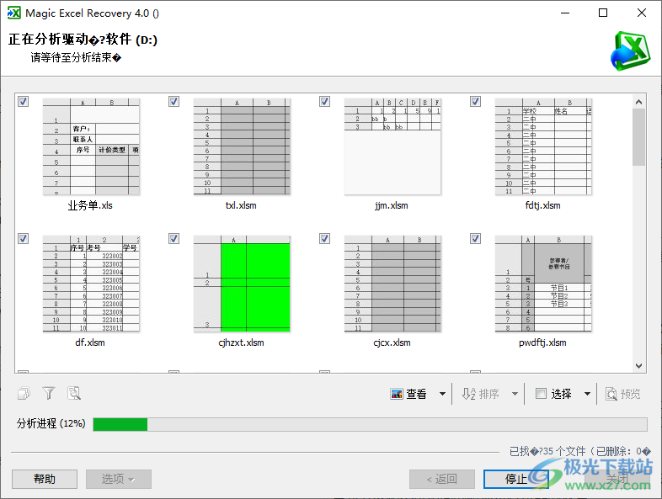Open the 查看 view dropdown arrow
The image size is (662, 499).
coord(442,394)
